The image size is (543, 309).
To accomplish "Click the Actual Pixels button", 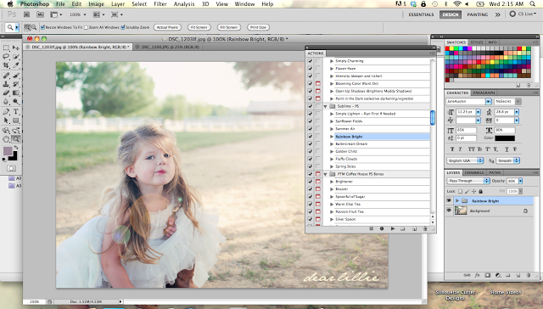I will [x=167, y=27].
